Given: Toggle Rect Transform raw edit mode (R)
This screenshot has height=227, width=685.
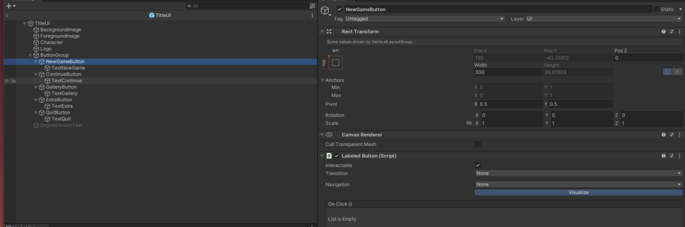Looking at the screenshot, I should pyautogui.click(x=678, y=72).
